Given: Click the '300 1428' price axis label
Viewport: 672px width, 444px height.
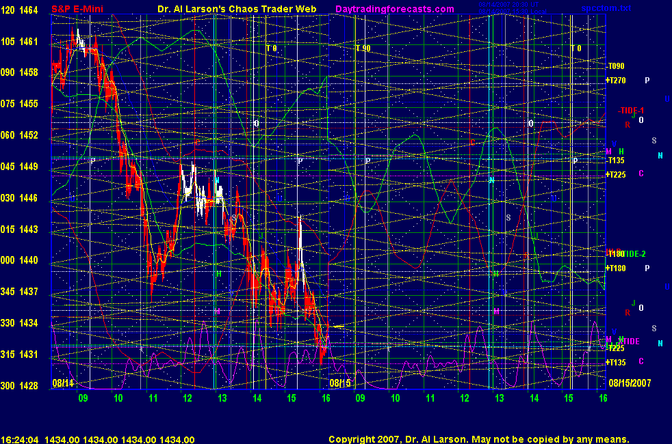Looking at the screenshot, I should tap(19, 386).
